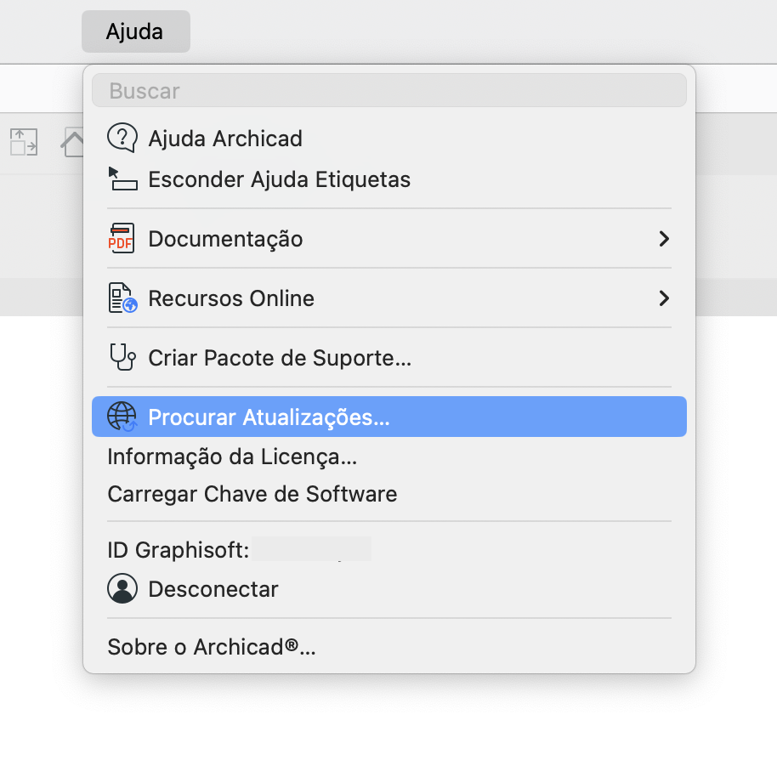
Task: Click the Recursos Online globe-document icon
Action: pyautogui.click(x=122, y=298)
